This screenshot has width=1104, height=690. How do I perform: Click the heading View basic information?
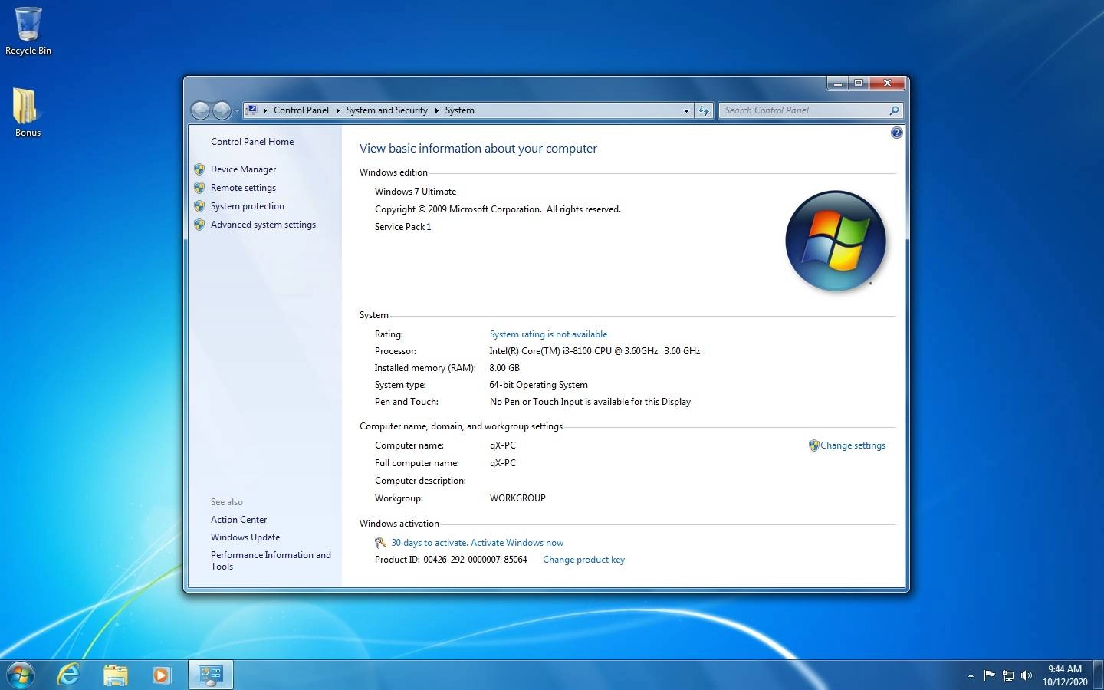point(478,149)
